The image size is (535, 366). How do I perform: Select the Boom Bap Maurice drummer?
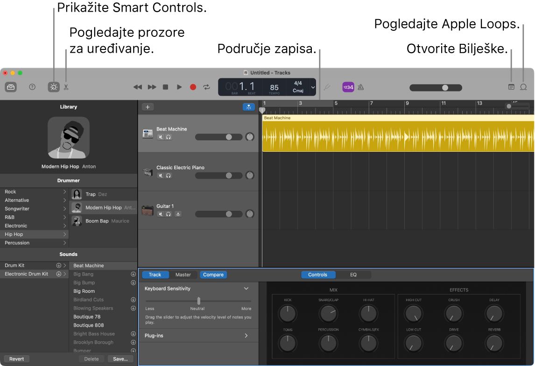[103, 221]
